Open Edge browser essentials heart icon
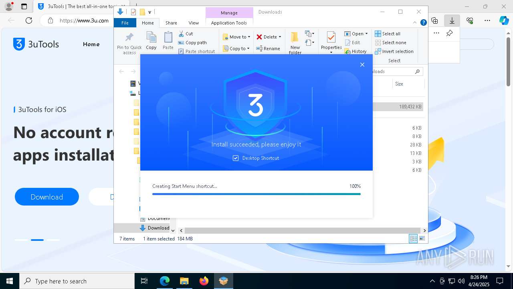The image size is (513, 289). pos(470,20)
